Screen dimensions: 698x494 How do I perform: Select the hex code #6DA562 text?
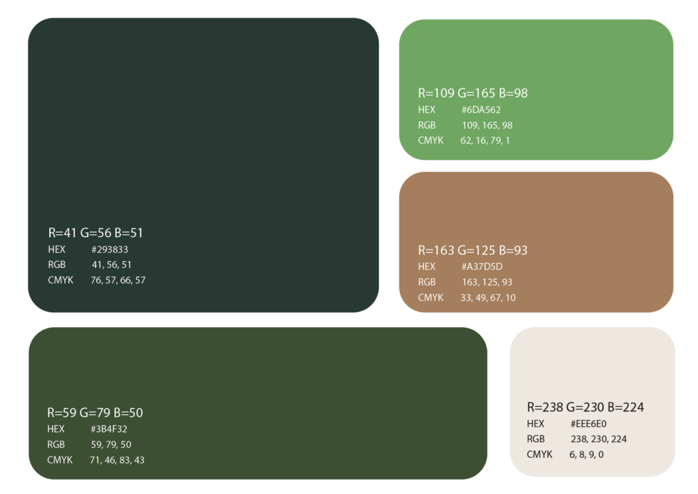tap(481, 110)
